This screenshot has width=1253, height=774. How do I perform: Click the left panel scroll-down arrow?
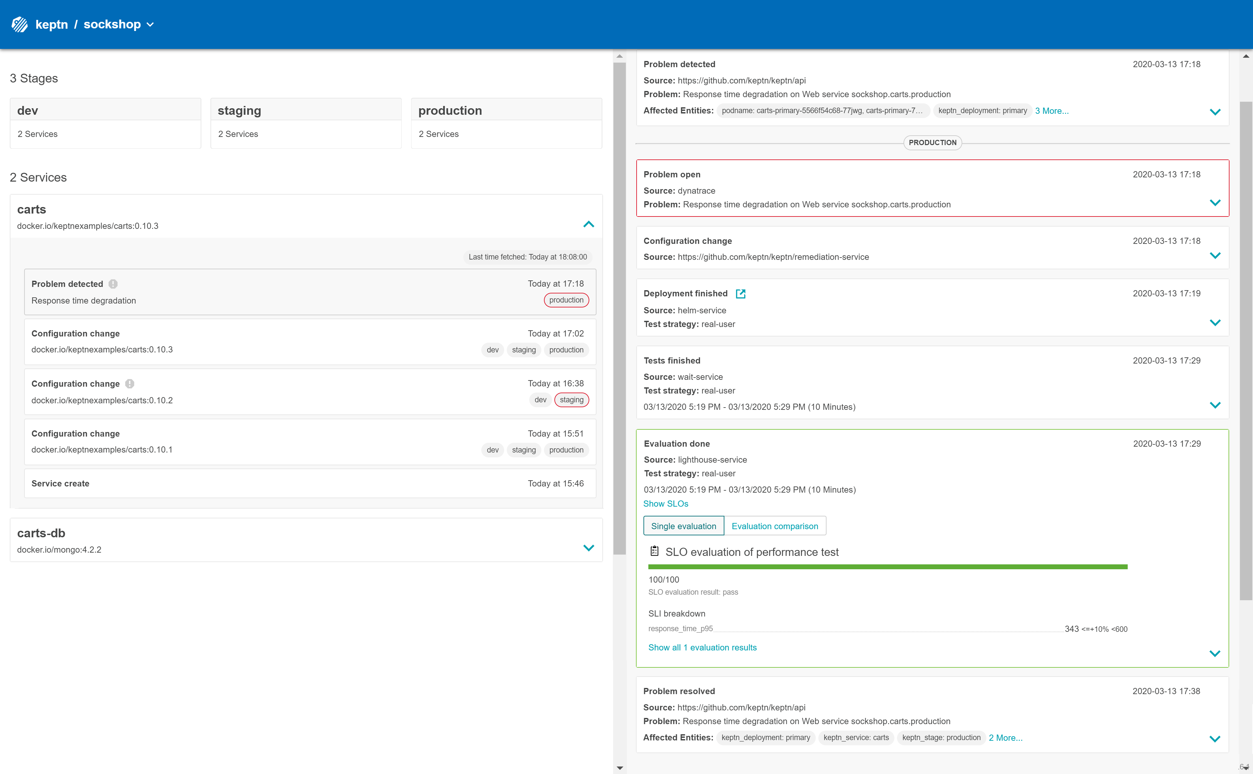coord(619,768)
